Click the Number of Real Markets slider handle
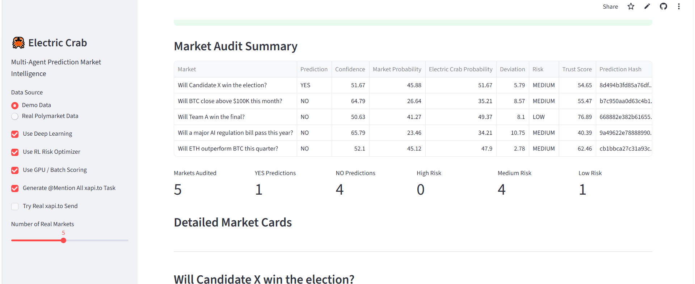 pos(63,240)
